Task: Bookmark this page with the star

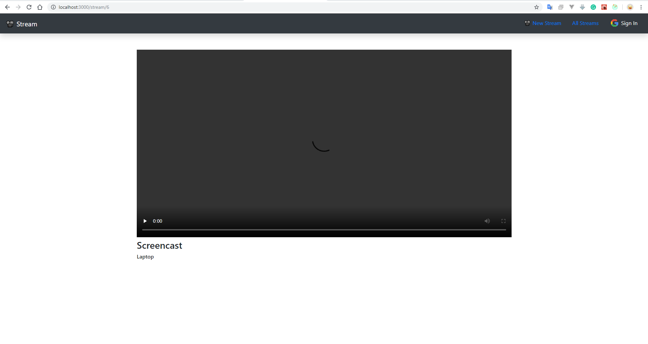Action: coord(537,7)
